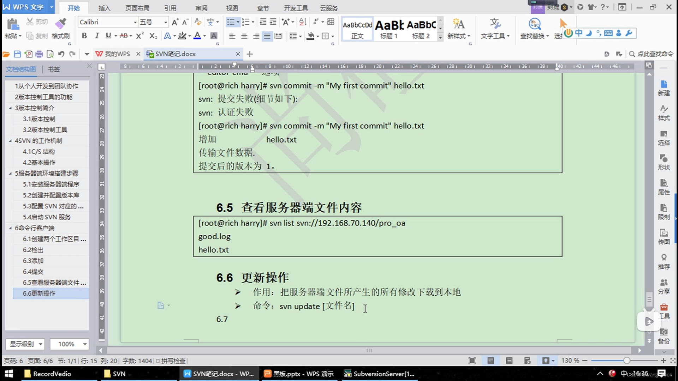678x381 pixels.
Task: Switch to the 书签 panel tab
Action: [x=54, y=69]
